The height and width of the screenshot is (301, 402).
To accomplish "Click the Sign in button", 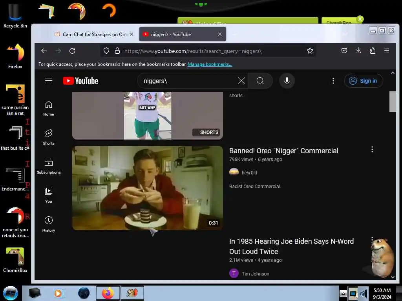I will tap(364, 81).
